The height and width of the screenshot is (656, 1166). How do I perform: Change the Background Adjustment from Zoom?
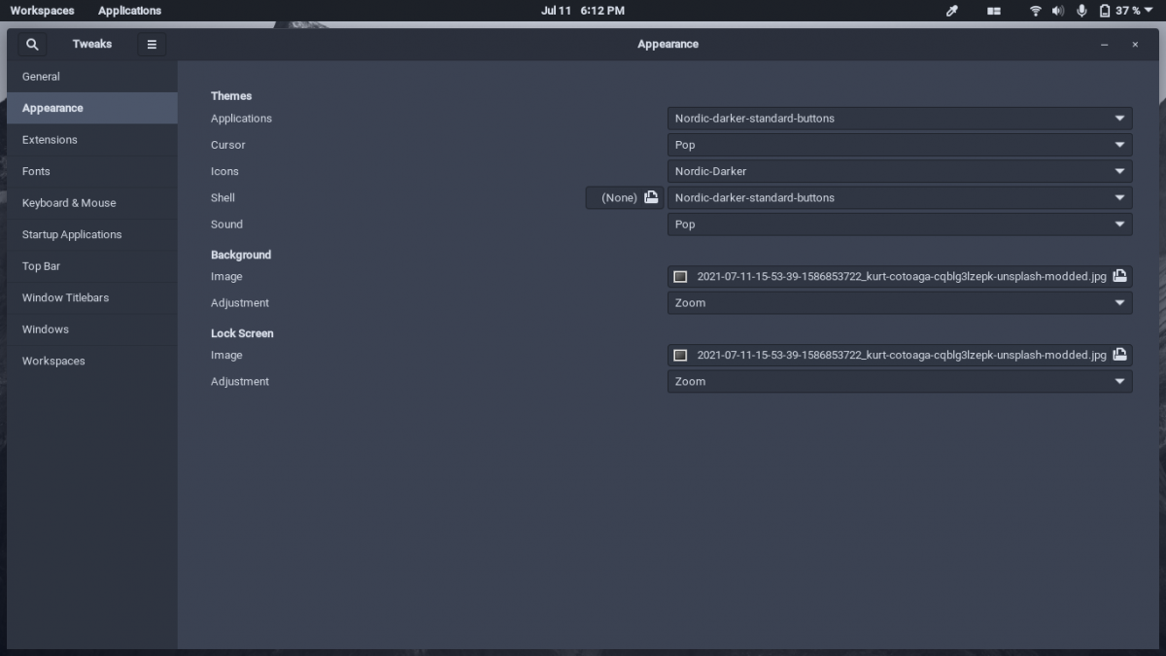pos(899,302)
